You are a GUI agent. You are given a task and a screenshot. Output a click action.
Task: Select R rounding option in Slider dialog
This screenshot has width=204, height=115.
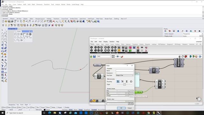[x=118, y=81]
